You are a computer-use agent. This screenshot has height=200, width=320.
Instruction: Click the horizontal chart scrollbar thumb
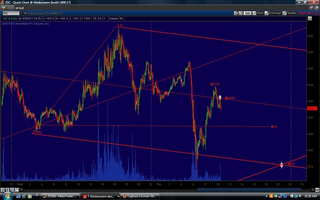pyautogui.click(x=249, y=190)
